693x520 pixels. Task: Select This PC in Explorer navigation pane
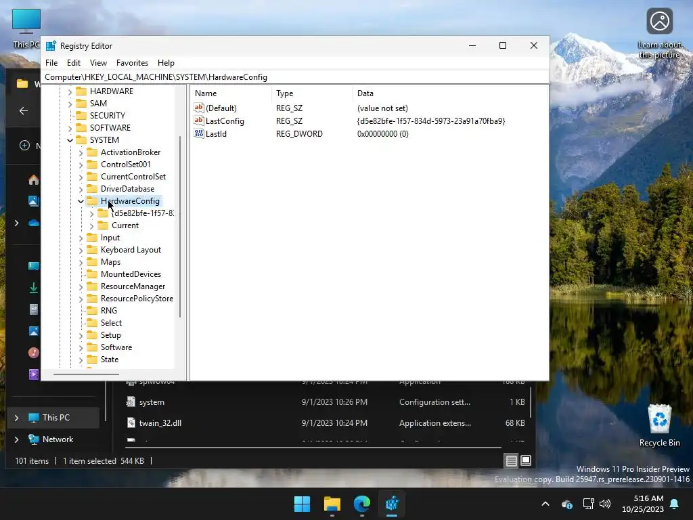pos(55,417)
